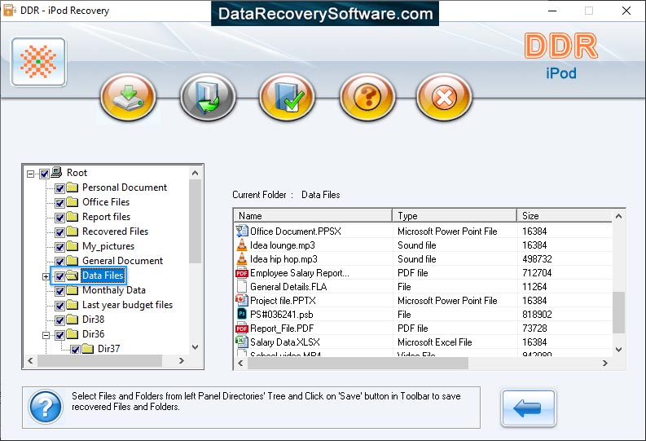Click the book with green checkmark icon

[288, 97]
